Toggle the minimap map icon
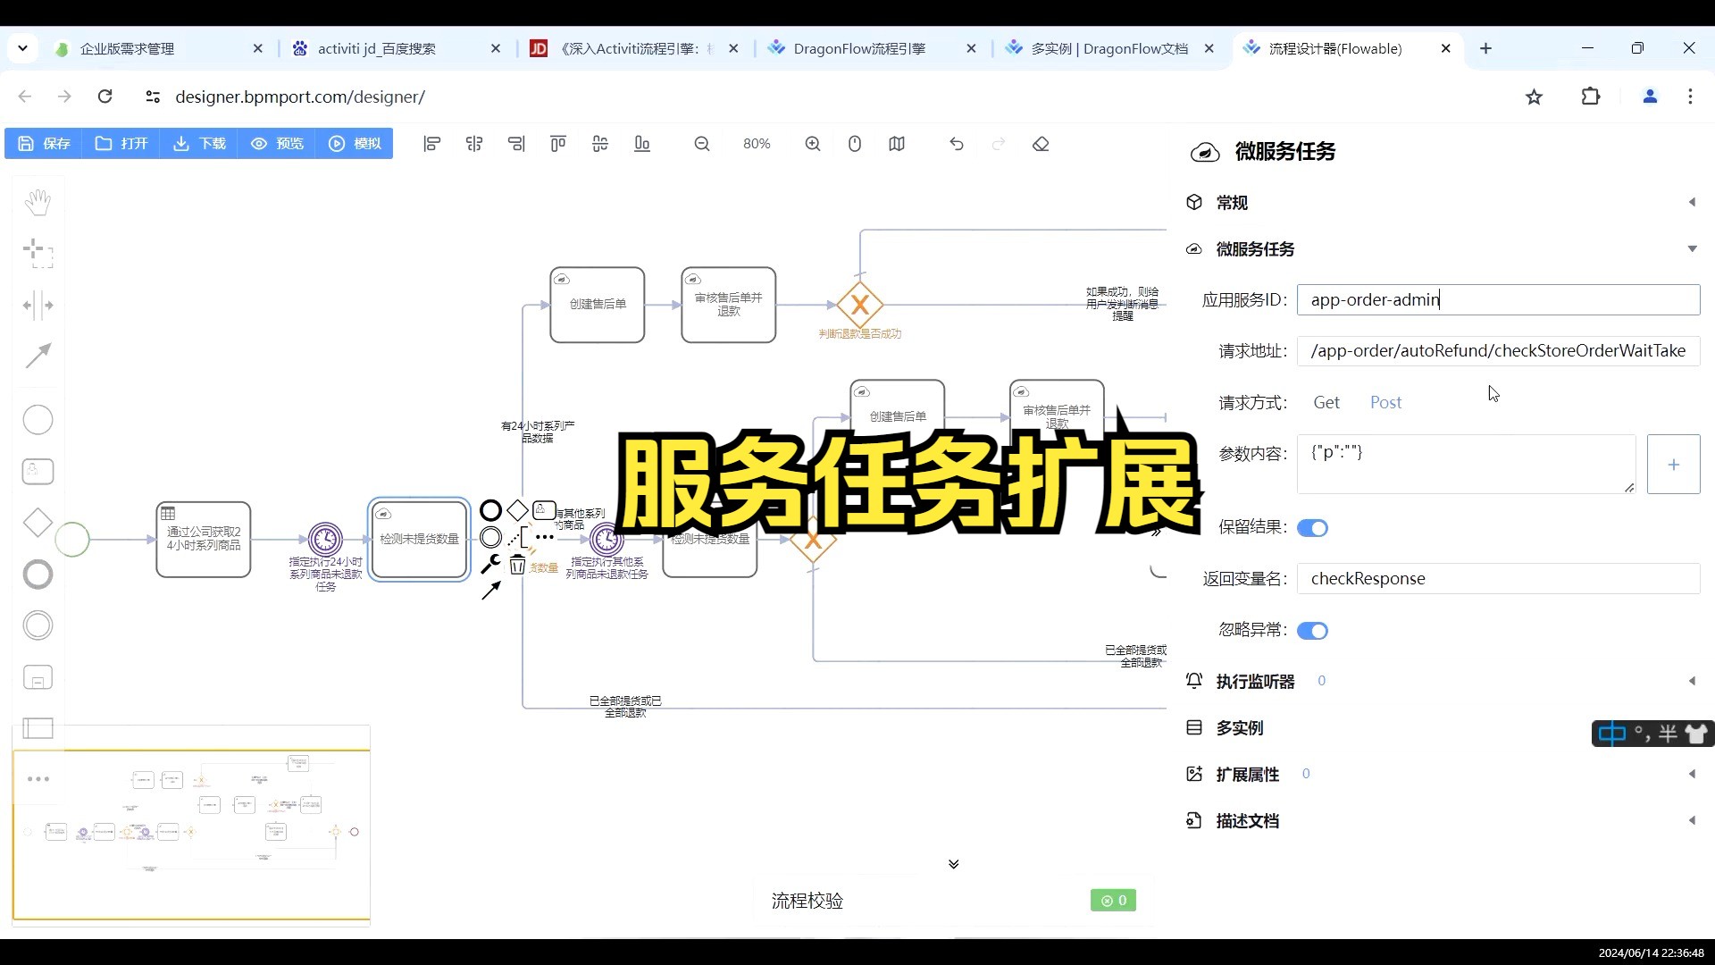The height and width of the screenshot is (965, 1715). pyautogui.click(x=897, y=144)
